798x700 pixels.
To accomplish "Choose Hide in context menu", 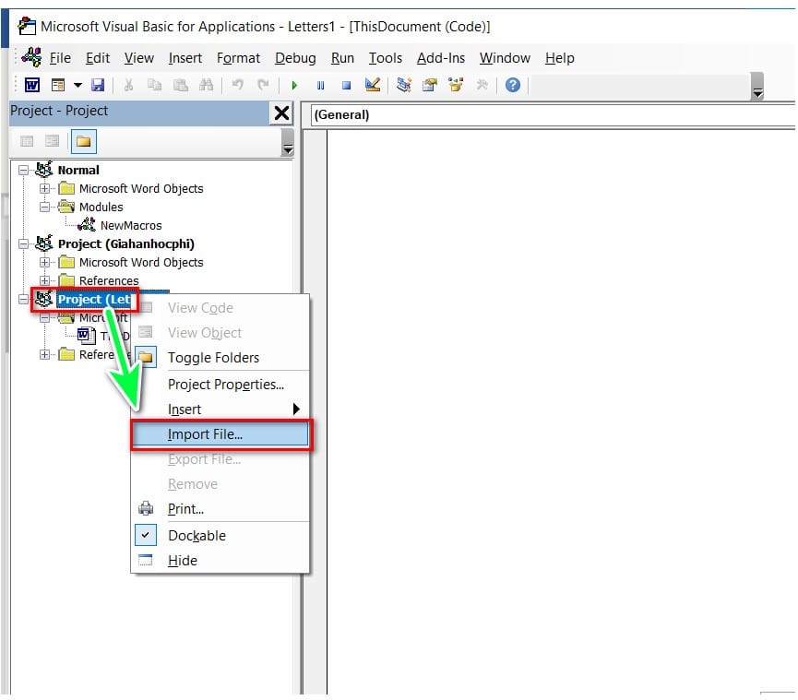I will coord(220,561).
